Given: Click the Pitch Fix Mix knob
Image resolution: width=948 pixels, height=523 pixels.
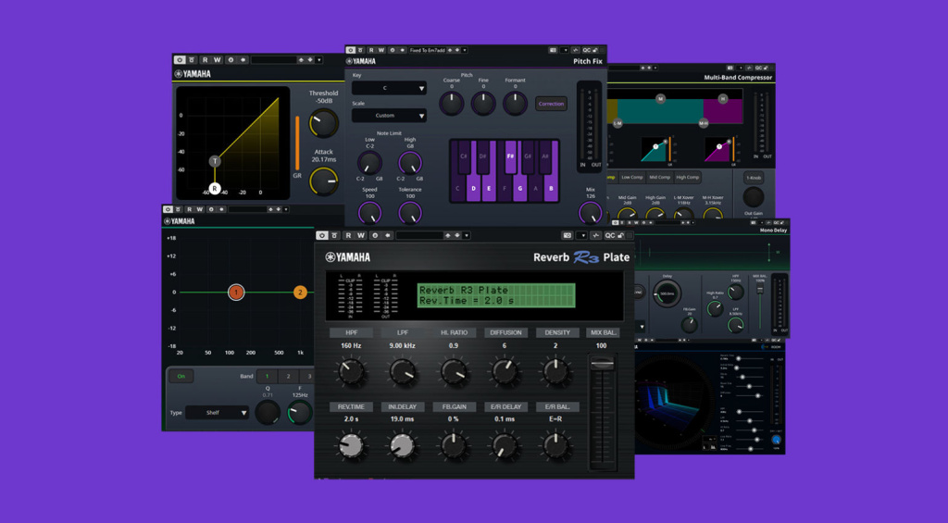Looking at the screenshot, I should tap(590, 212).
